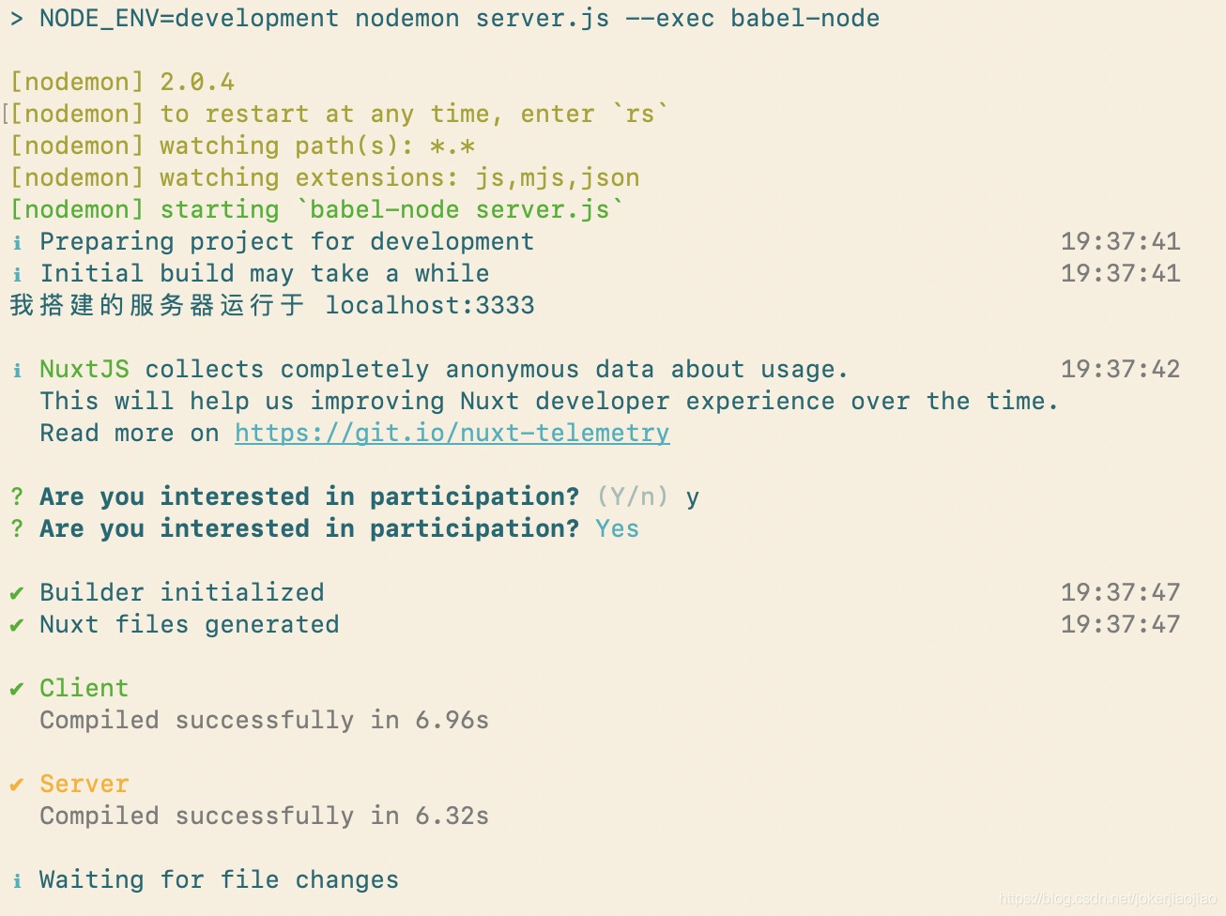Image resolution: width=1226 pixels, height=916 pixels.
Task: Click the green checkmark next to Client
Action: (x=17, y=689)
